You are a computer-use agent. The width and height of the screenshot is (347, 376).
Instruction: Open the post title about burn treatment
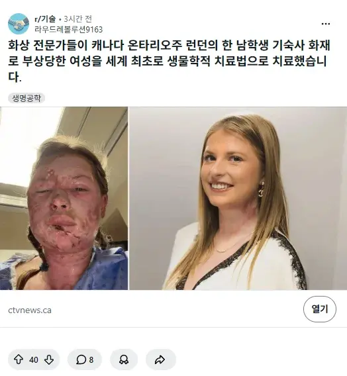pos(169,61)
